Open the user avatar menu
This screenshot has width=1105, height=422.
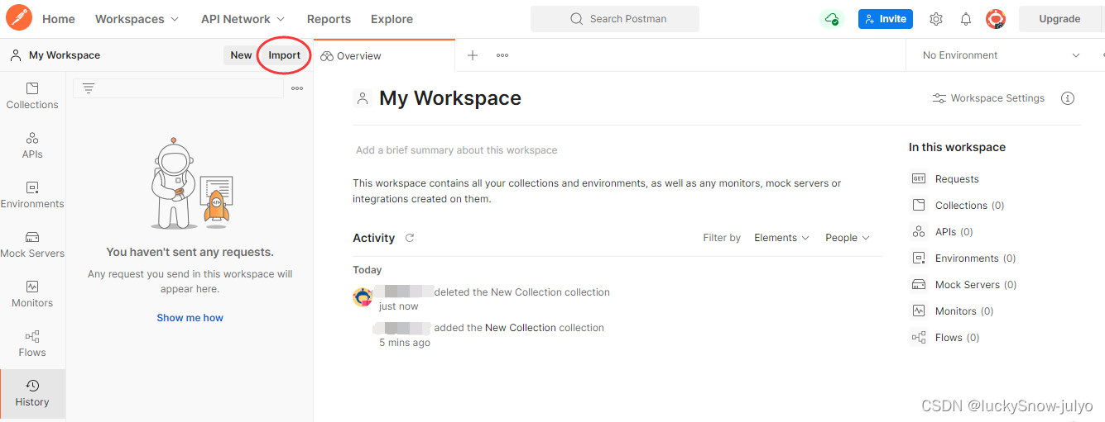coord(996,18)
